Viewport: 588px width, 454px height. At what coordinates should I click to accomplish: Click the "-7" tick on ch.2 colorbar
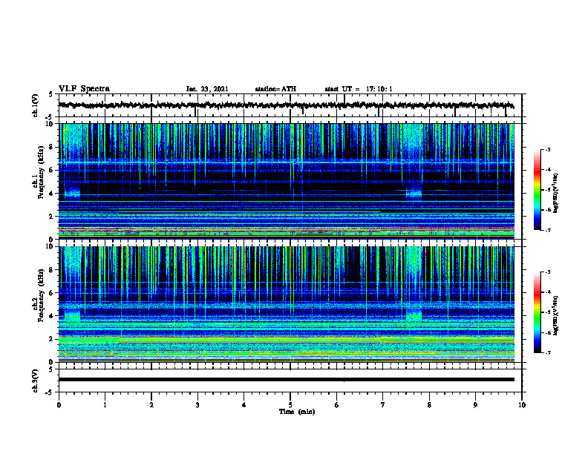548,352
